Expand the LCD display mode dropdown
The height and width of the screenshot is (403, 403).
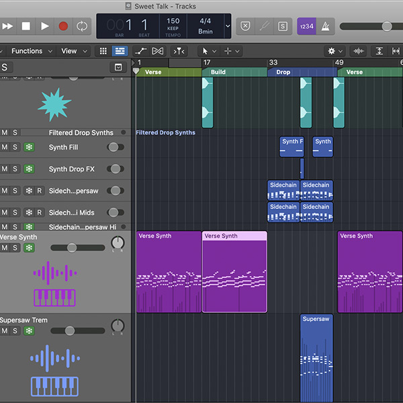click(228, 26)
